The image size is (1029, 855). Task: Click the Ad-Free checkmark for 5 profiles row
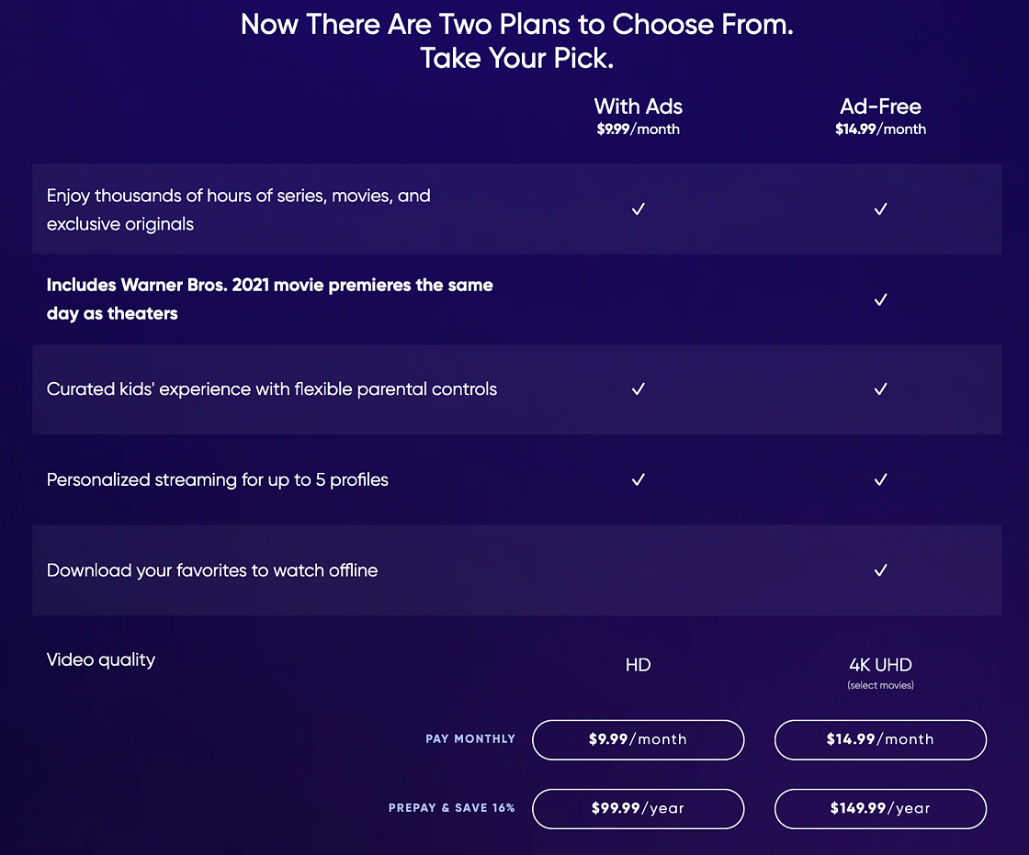click(880, 479)
